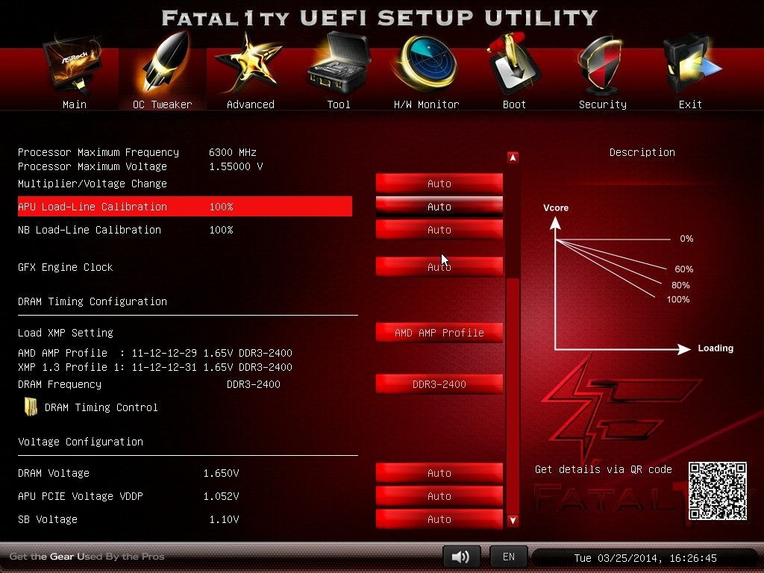This screenshot has height=573, width=764.
Task: Select the GFX Engine Clock row
Action: 185,267
